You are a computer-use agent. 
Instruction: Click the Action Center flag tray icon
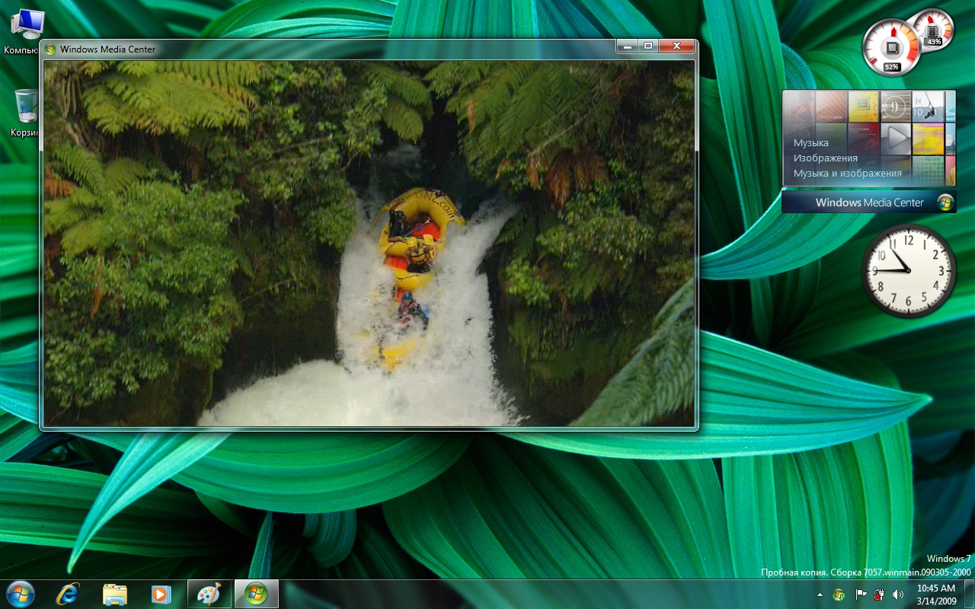861,595
